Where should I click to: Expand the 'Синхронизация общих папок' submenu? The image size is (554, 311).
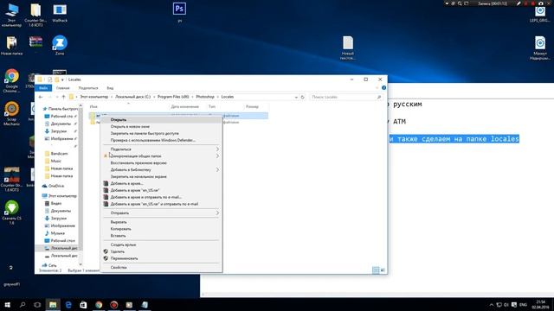[217, 155]
